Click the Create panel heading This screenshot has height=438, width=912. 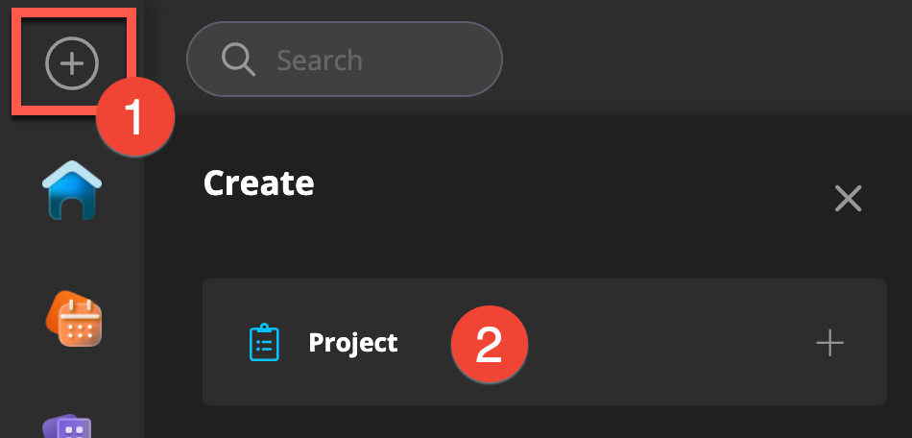point(258,182)
